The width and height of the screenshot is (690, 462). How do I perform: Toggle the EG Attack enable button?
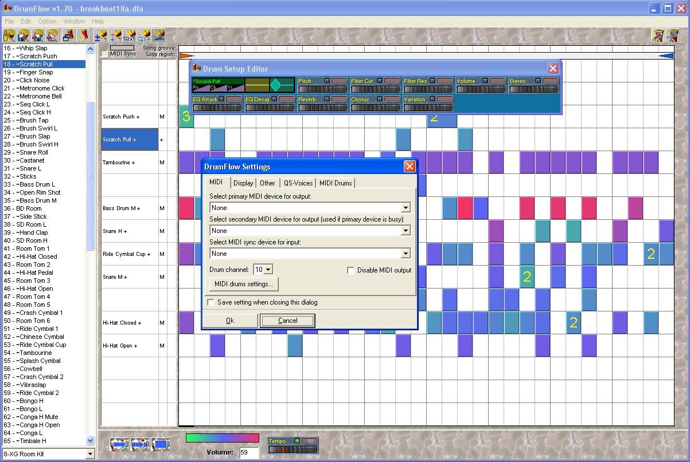(x=222, y=99)
